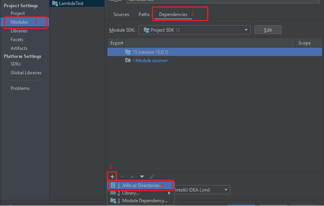The image size is (324, 206).
Task: Click the LambdaTest module folder icon
Action: [x=55, y=3]
